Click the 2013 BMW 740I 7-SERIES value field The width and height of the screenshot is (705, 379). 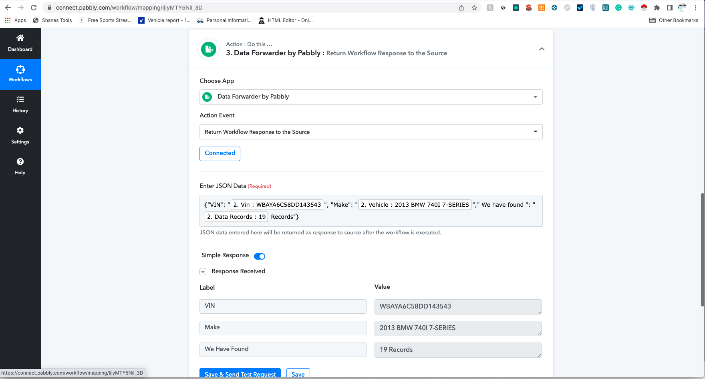(458, 329)
